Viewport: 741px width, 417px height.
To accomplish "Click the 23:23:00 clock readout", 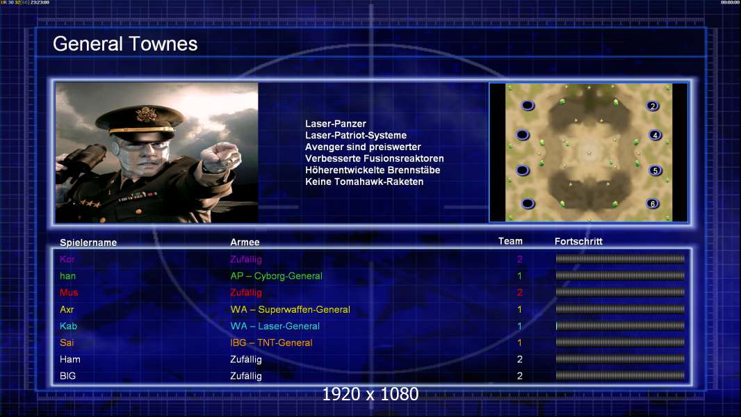I will pyautogui.click(x=40, y=2).
